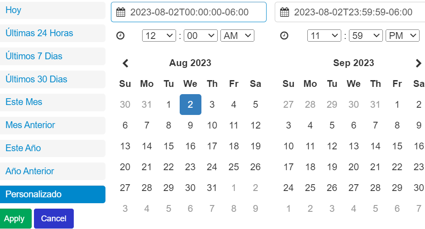
Task: Open end hour dropdown showing 11
Action: (324, 35)
